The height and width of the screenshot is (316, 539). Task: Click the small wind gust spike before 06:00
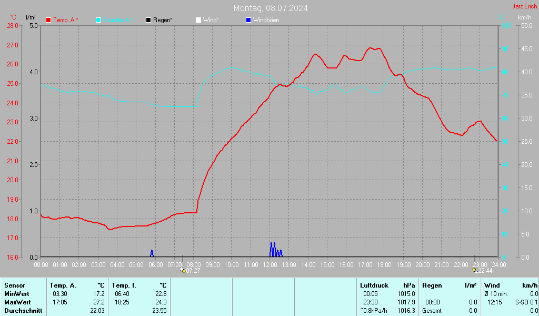[152, 253]
